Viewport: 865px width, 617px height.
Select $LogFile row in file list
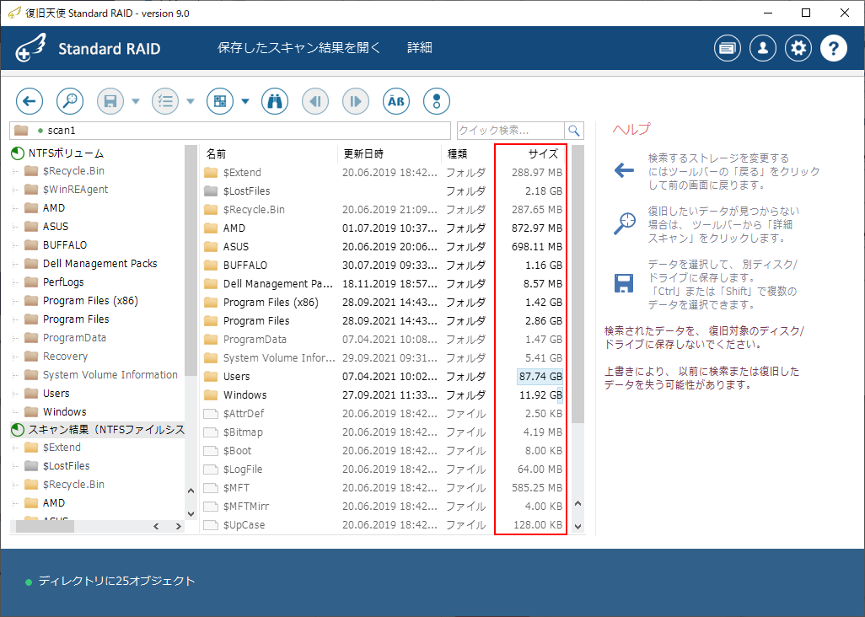384,469
